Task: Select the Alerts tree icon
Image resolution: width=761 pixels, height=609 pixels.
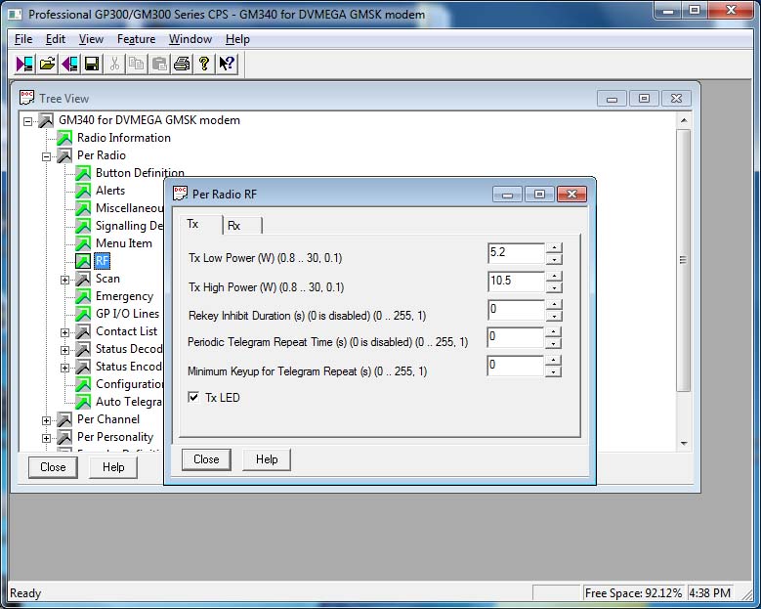Action: tap(83, 191)
